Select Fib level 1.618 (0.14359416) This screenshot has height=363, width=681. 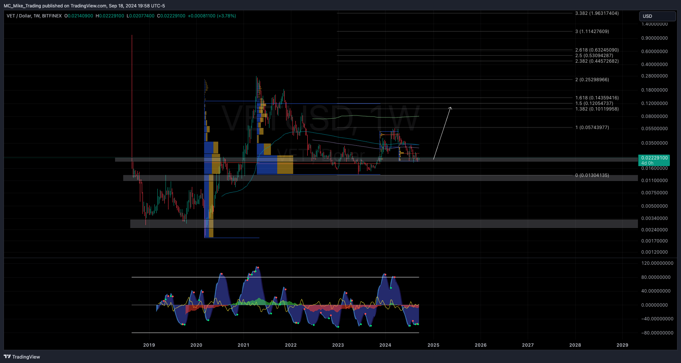tap(597, 98)
